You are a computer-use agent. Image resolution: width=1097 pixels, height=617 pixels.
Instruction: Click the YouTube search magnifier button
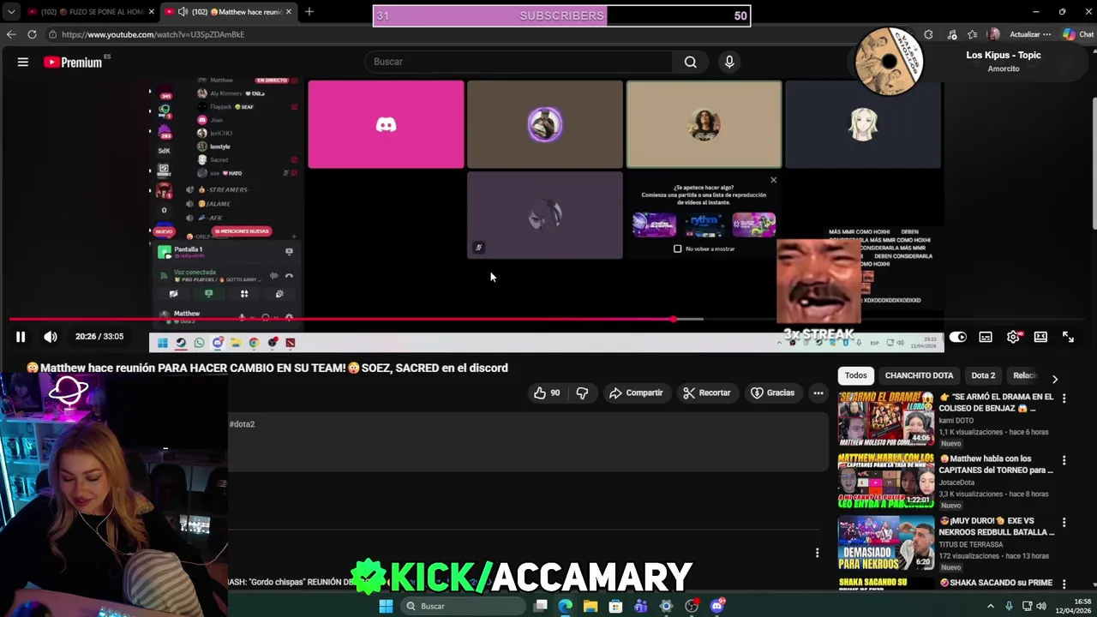(x=690, y=62)
